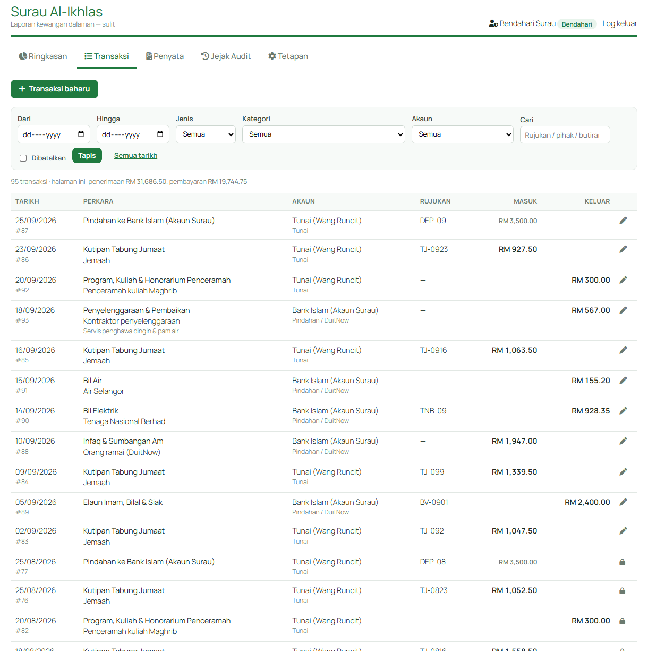Click lock icon on DEP-08 row
Image resolution: width=648 pixels, height=651 pixels.
point(622,562)
